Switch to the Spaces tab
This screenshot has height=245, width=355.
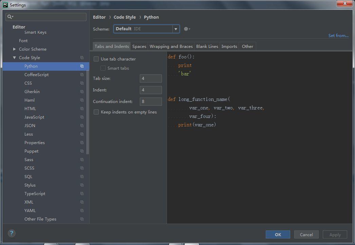pyautogui.click(x=139, y=47)
